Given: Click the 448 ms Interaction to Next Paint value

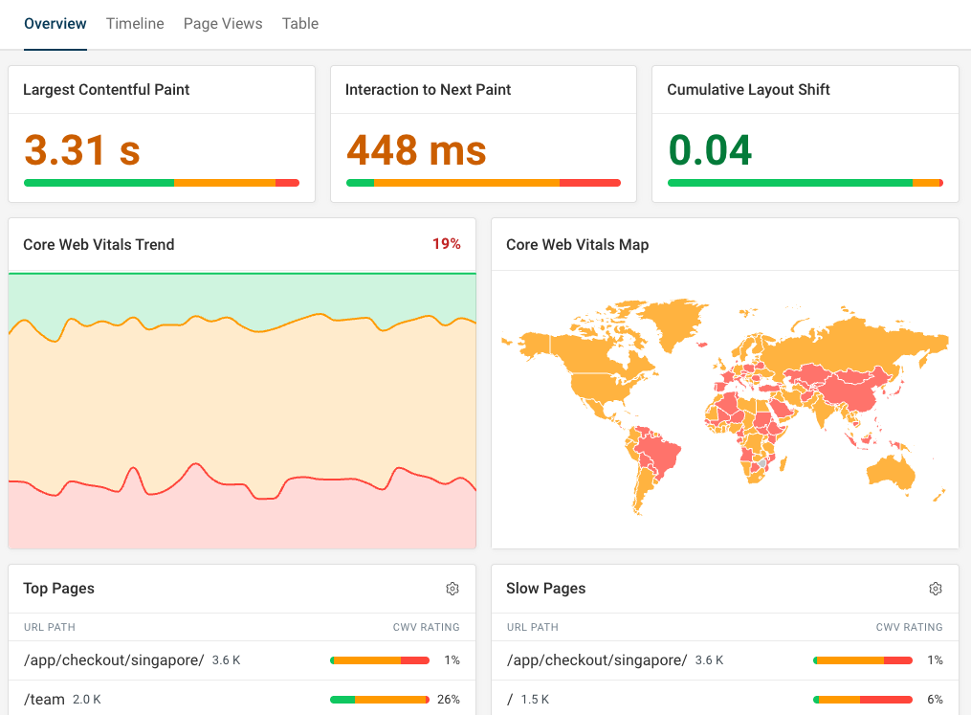Looking at the screenshot, I should [x=415, y=151].
